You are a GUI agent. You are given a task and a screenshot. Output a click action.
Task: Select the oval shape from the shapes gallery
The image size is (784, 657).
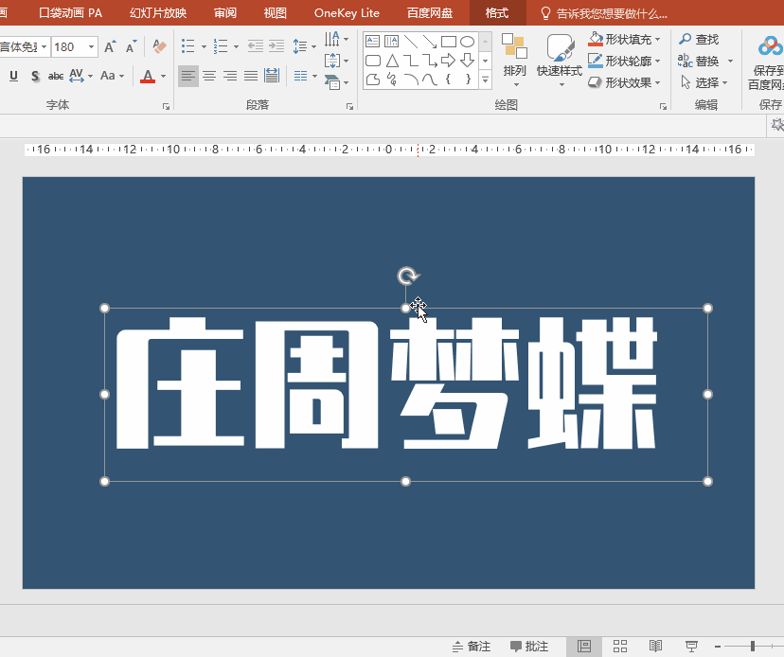[x=465, y=41]
